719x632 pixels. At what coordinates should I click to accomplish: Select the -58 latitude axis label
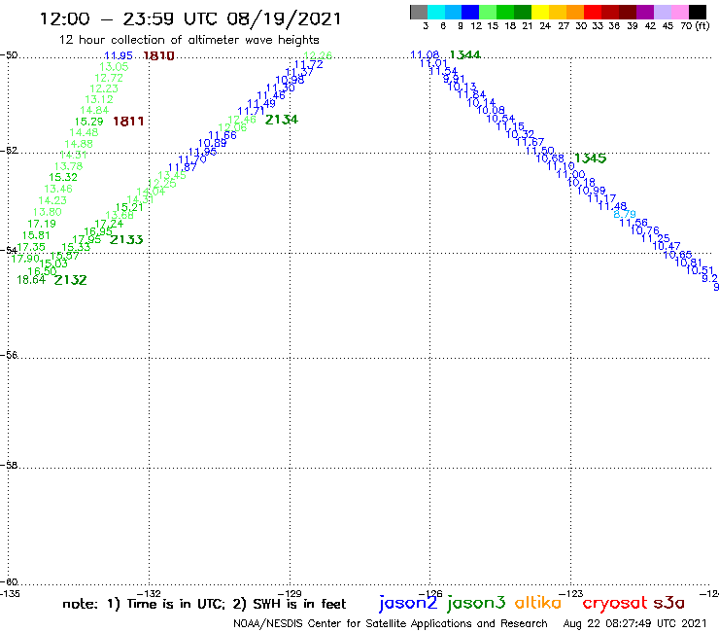[x=9, y=466]
